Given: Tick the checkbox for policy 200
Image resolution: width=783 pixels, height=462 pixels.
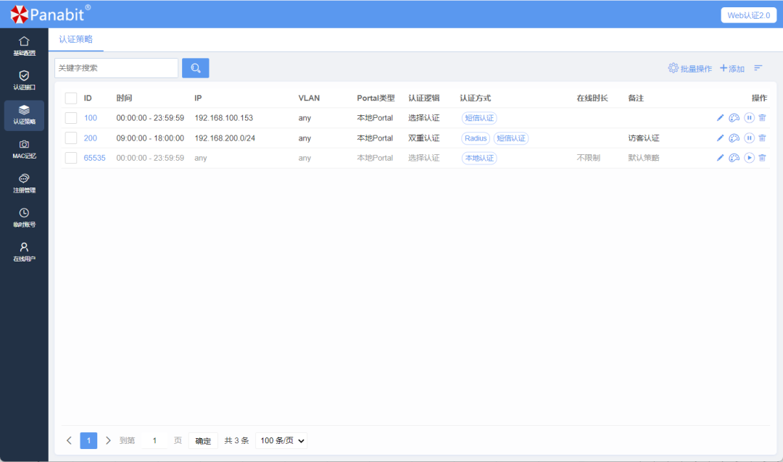Looking at the screenshot, I should coord(70,138).
